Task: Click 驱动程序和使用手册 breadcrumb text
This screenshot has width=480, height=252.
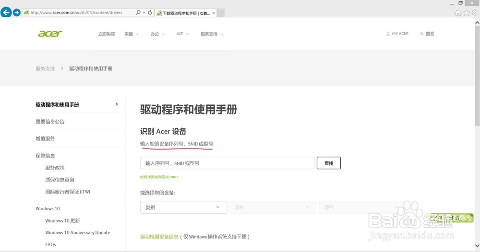Action: 91,69
